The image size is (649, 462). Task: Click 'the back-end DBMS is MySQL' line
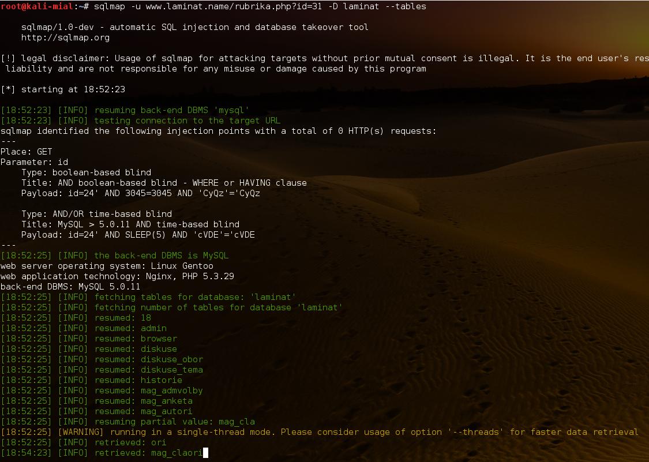point(115,256)
